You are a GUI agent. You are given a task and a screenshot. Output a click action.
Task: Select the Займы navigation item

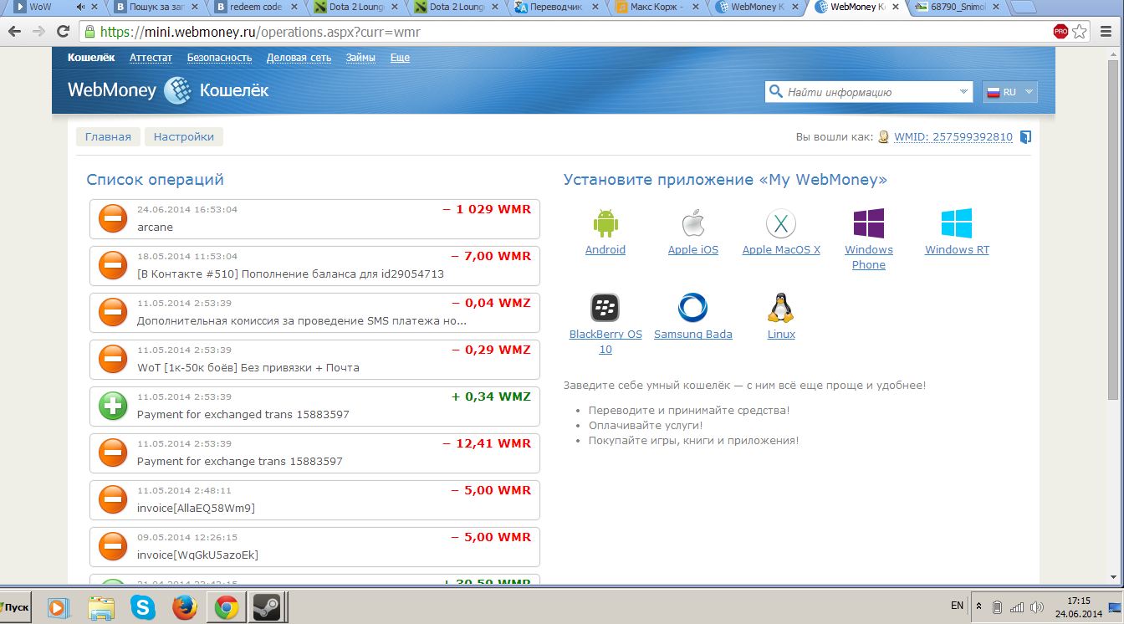tap(360, 58)
